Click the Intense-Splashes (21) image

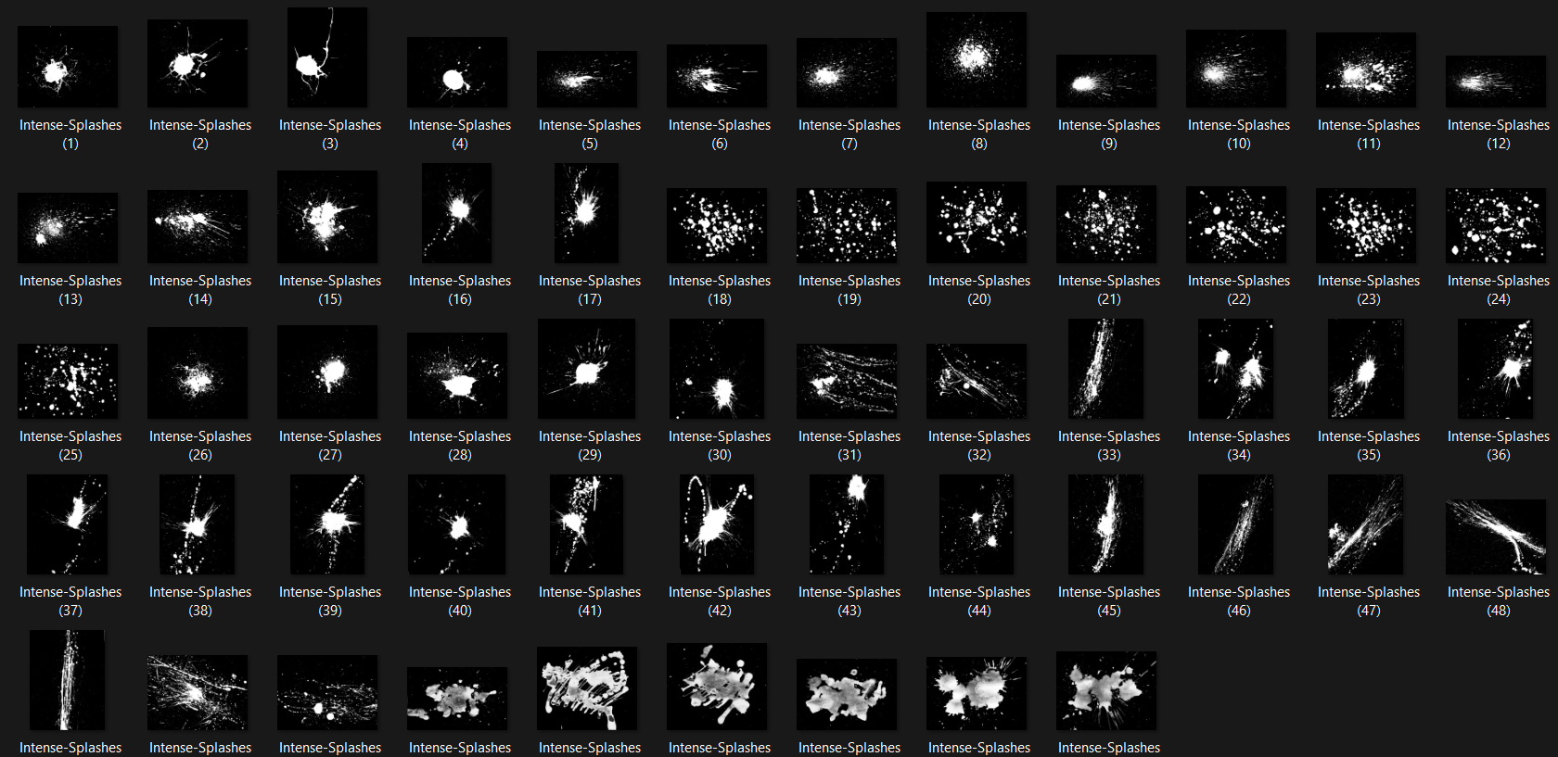tap(1106, 223)
